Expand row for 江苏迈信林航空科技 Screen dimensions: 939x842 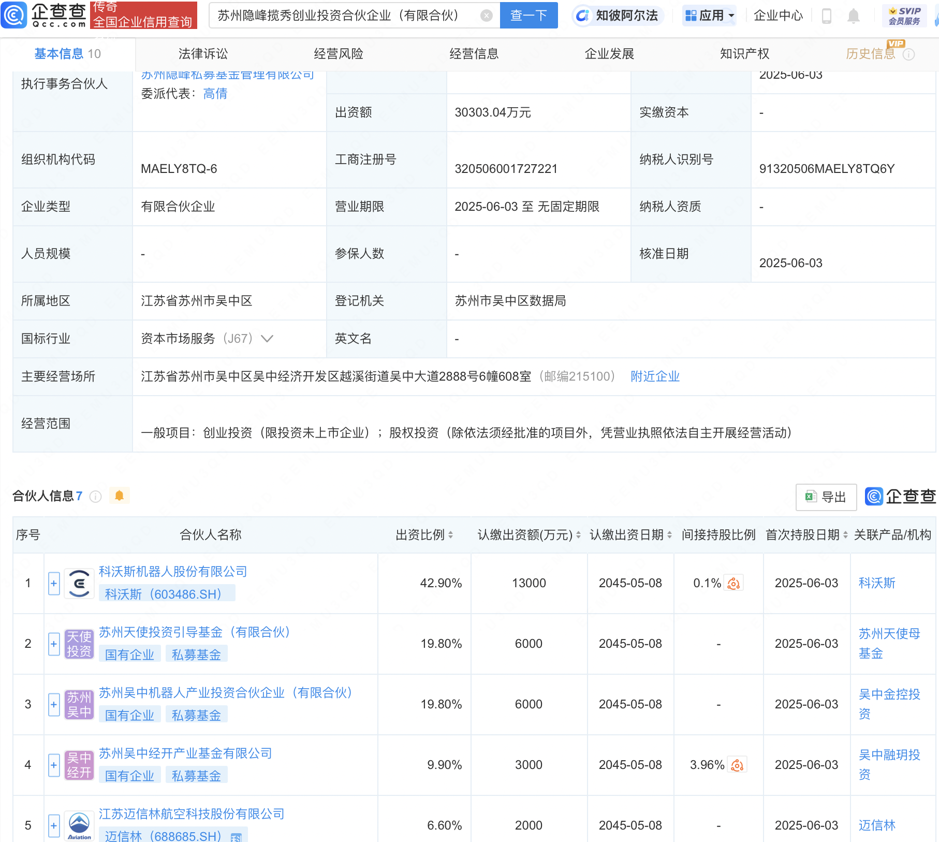[54, 826]
